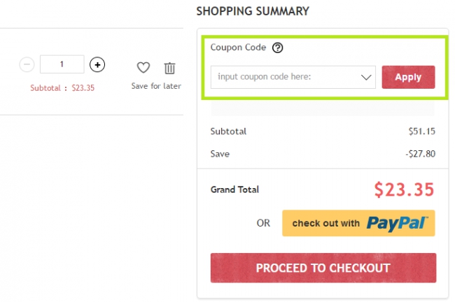Click the Coupon Code label

coord(238,48)
